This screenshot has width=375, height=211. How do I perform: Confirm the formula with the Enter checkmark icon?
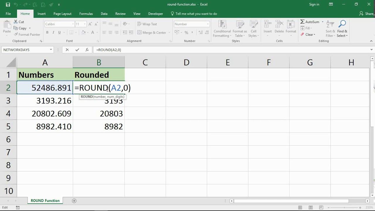(x=77, y=50)
